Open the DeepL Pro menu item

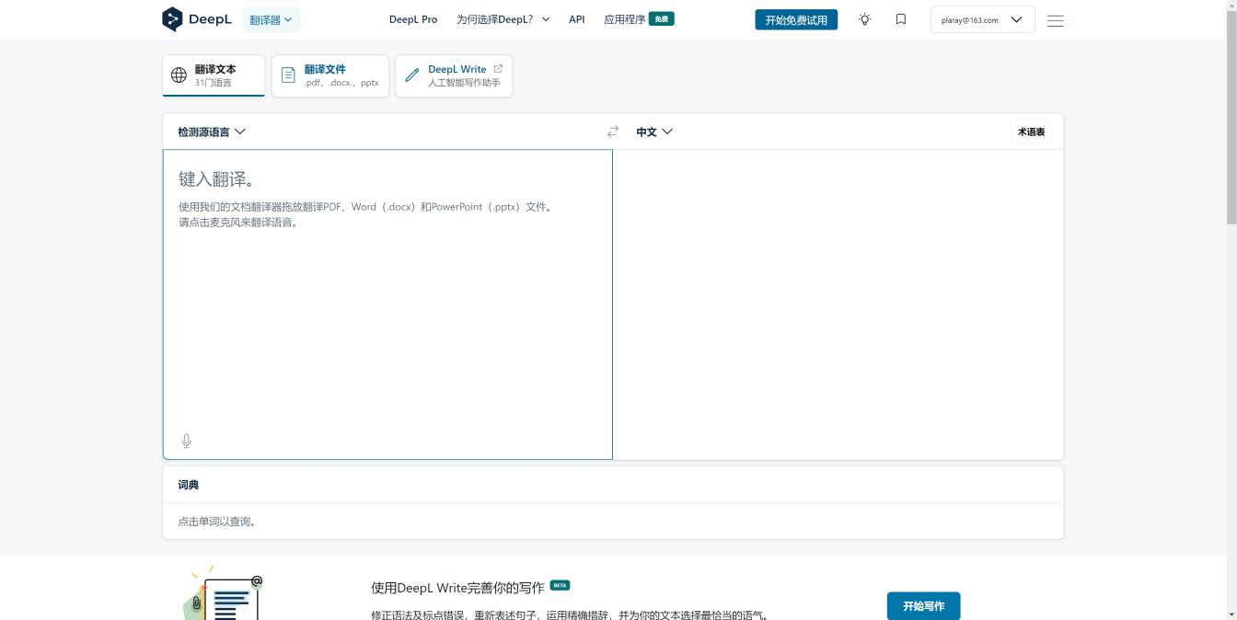click(x=413, y=19)
